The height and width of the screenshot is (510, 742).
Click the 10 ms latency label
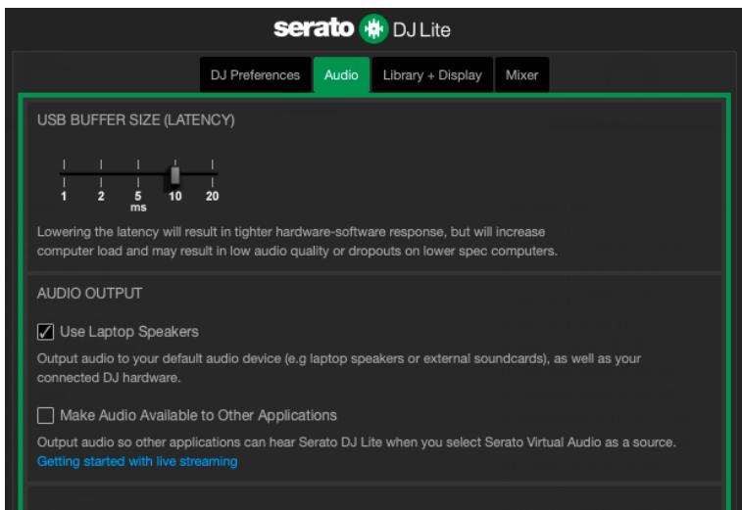(x=175, y=196)
